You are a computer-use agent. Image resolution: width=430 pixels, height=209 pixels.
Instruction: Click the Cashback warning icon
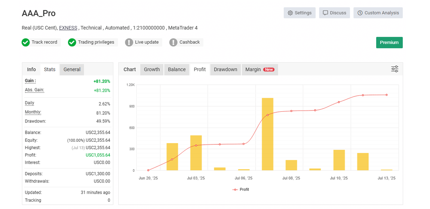click(x=173, y=42)
